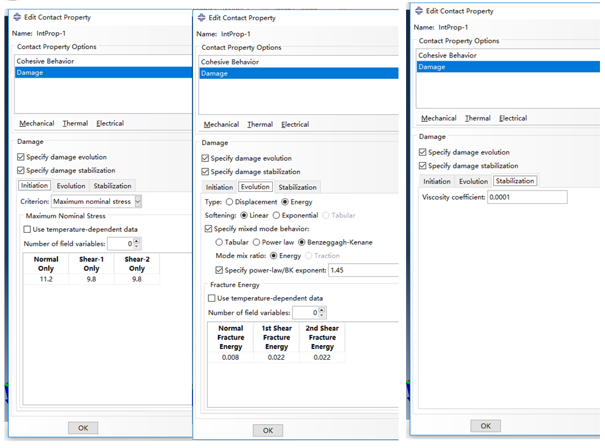Click the title icon of the right Edit Contact Property dialog
This screenshot has height=448, width=605.
click(419, 11)
